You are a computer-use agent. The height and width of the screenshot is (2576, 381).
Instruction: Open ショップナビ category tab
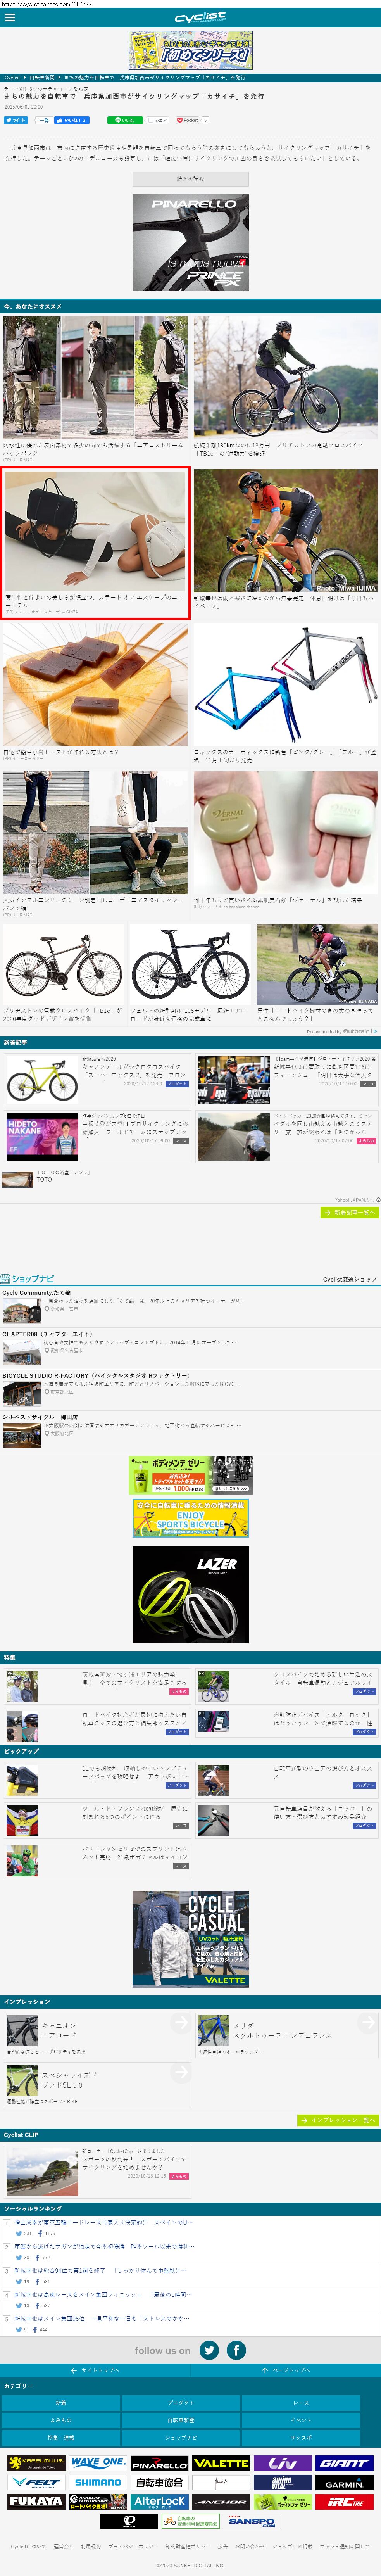(x=181, y=2437)
